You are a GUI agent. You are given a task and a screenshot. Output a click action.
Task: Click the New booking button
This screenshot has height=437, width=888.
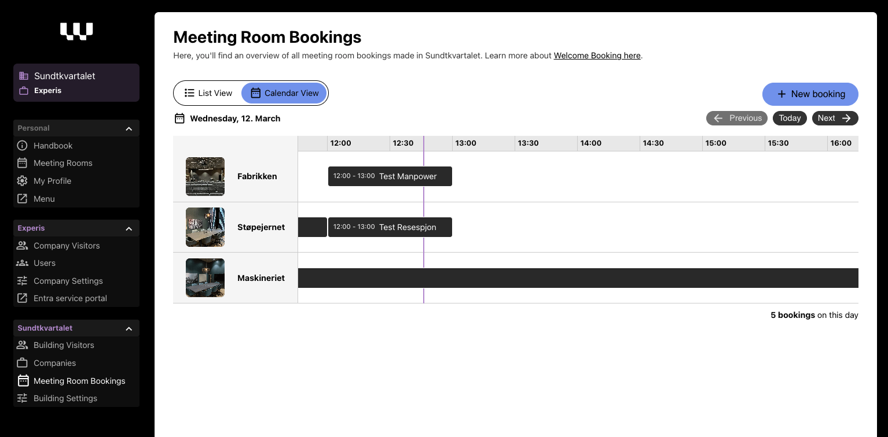(x=810, y=94)
